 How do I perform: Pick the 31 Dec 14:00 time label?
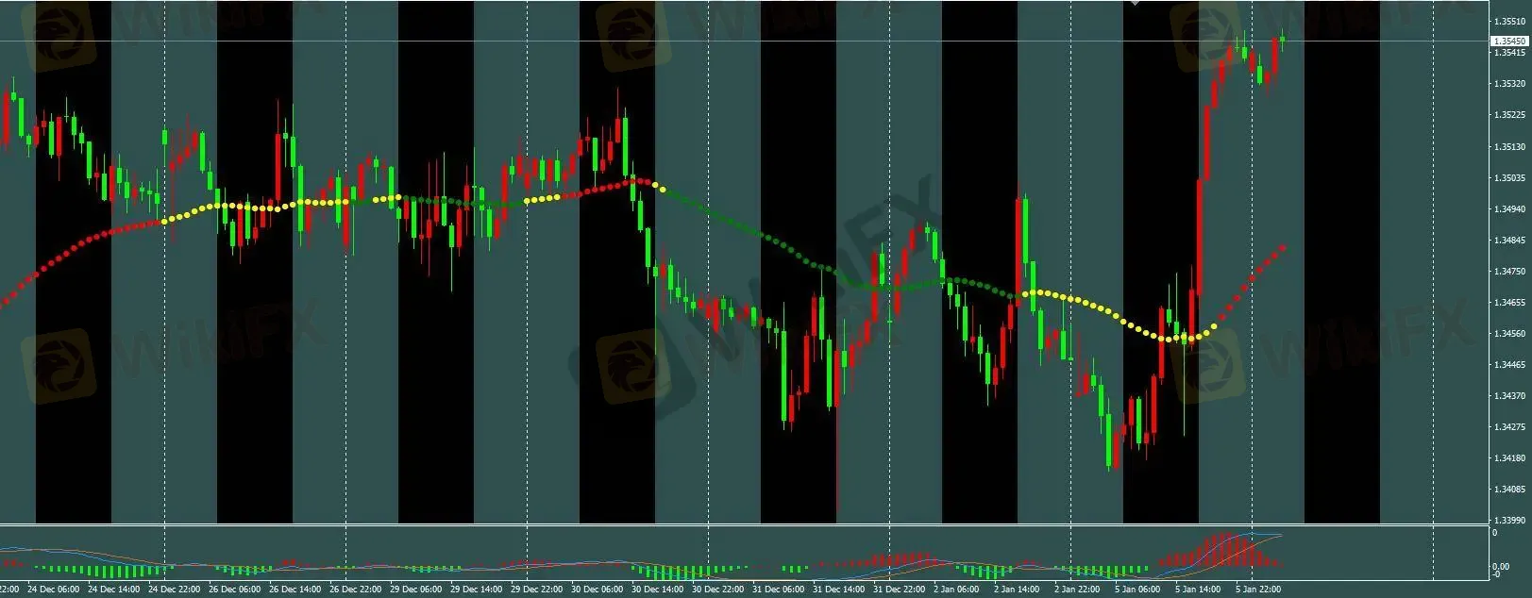point(838,590)
